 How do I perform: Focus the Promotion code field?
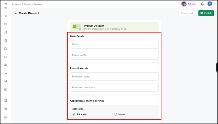tap(114, 76)
